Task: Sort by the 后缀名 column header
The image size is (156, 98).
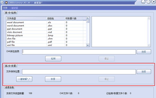Action: (x=56, y=18)
